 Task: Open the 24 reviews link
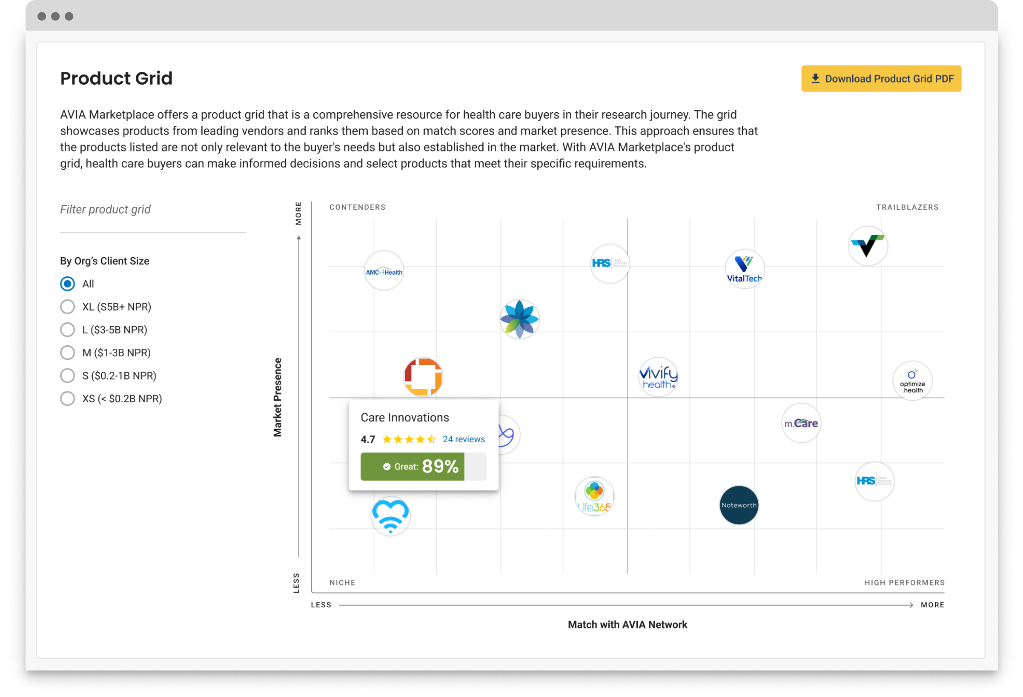(464, 439)
